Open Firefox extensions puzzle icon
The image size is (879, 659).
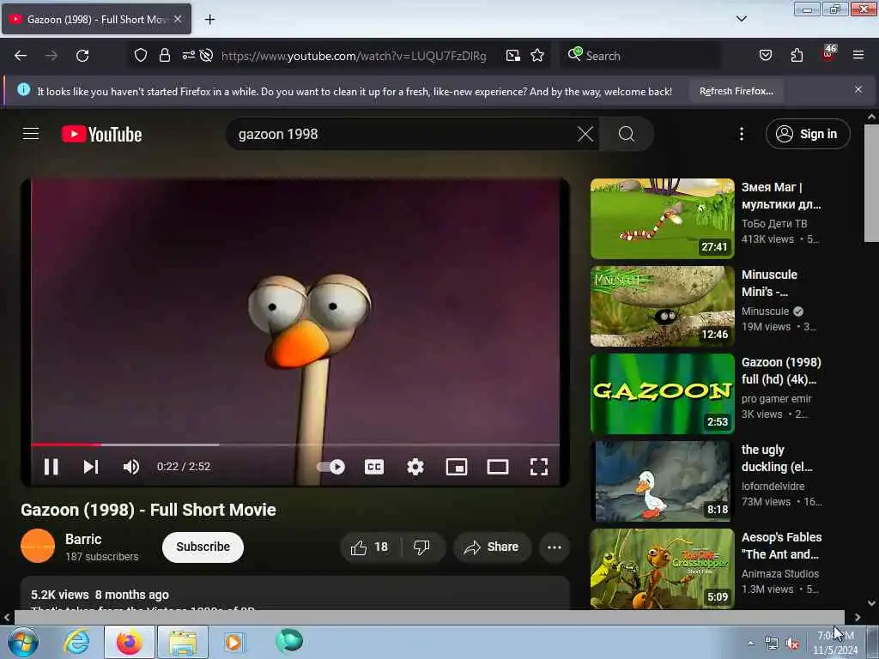(x=797, y=55)
